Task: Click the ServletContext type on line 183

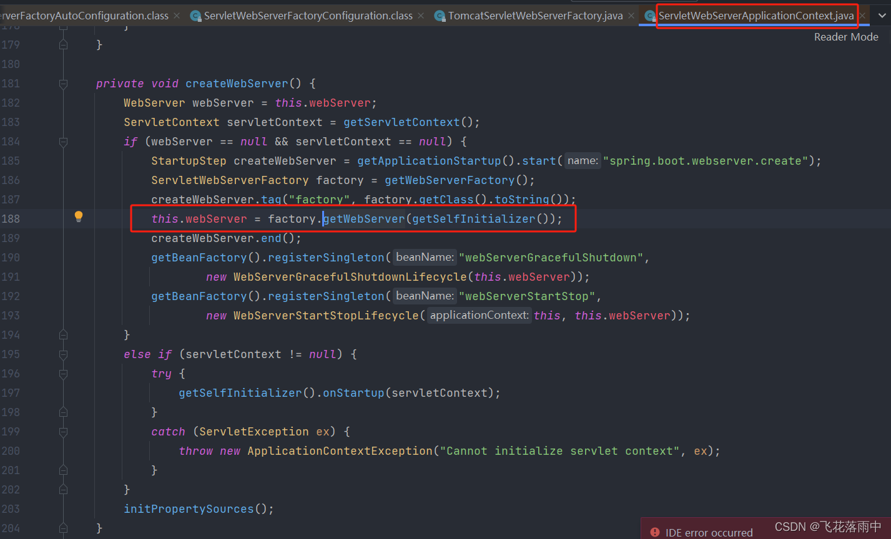Action: (x=172, y=122)
